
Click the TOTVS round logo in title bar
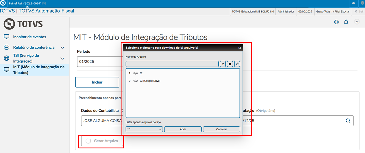pos(3,3)
